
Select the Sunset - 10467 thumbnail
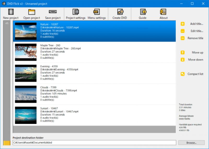pyautogui.click(x=26, y=115)
